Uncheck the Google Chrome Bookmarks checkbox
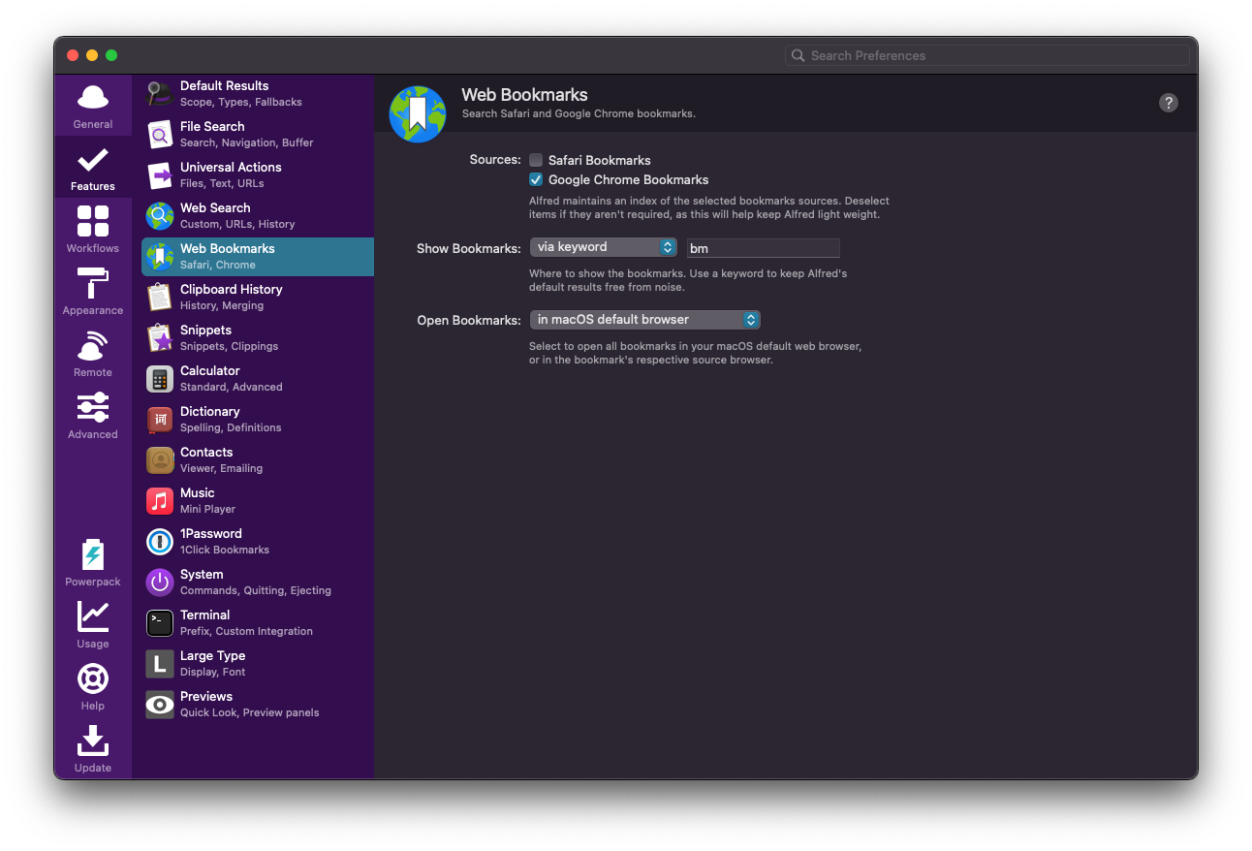The image size is (1252, 851). (536, 179)
